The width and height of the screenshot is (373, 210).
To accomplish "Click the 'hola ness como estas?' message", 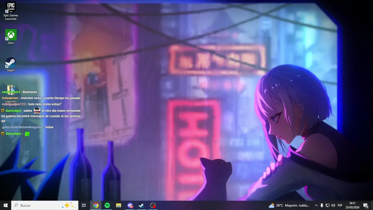I will (x=45, y=104).
